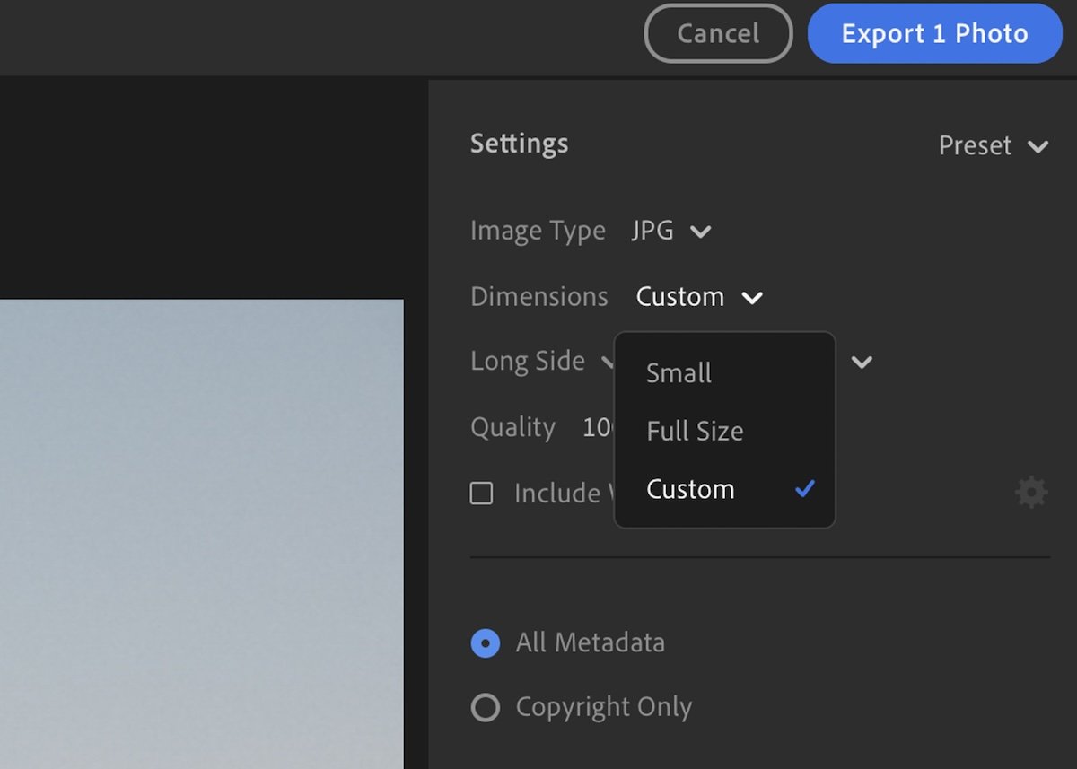The height and width of the screenshot is (769, 1077).
Task: Select the Copyright Only radio button
Action: (485, 707)
